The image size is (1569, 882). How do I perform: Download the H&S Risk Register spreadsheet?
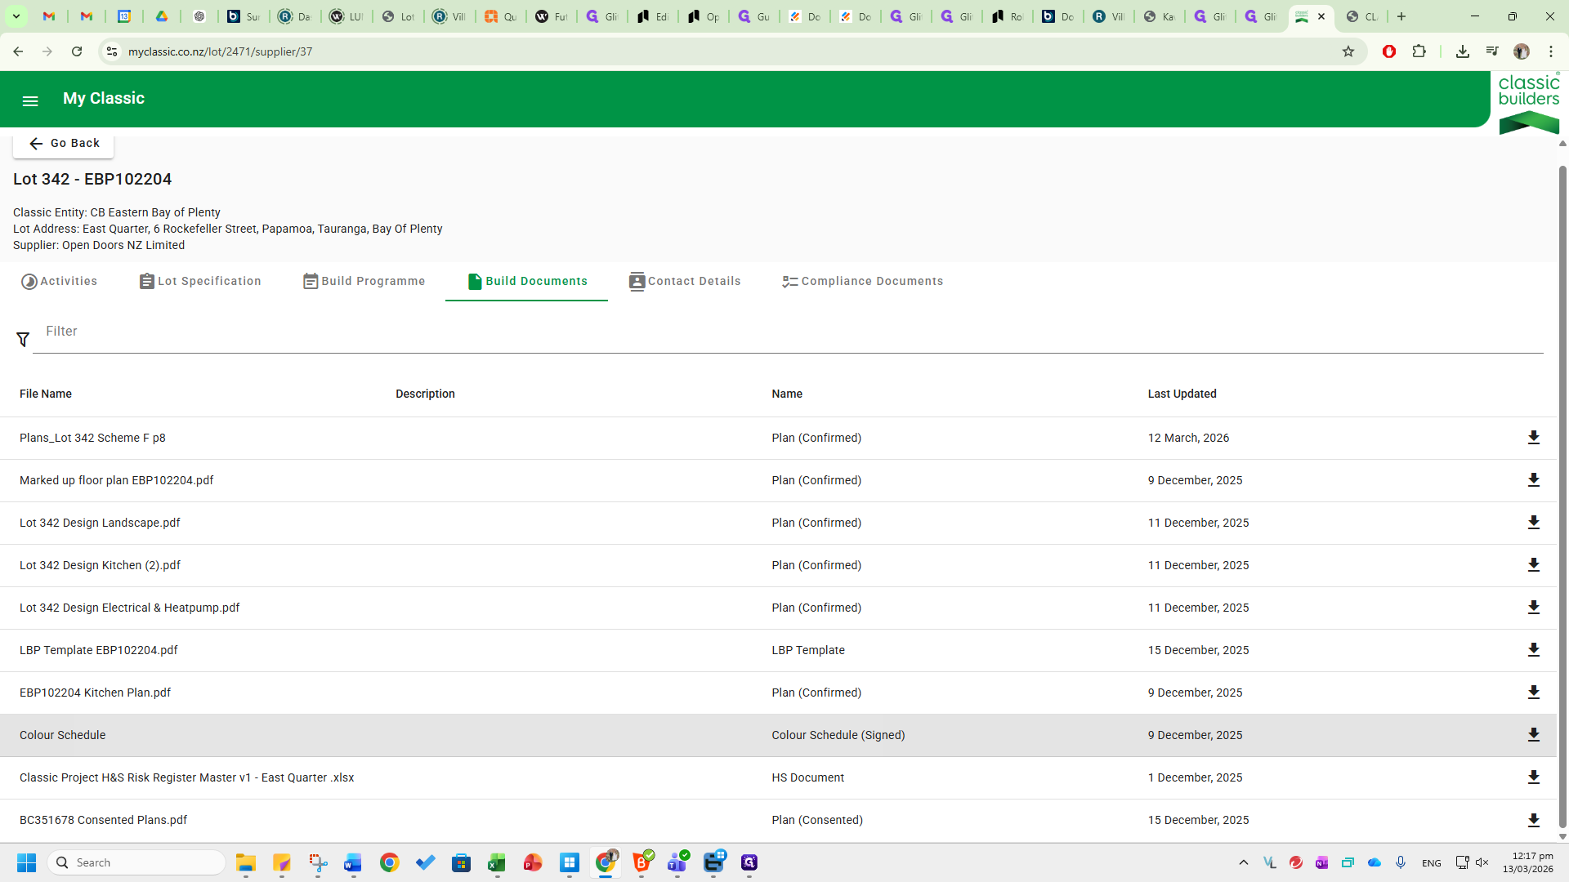pos(1533,777)
